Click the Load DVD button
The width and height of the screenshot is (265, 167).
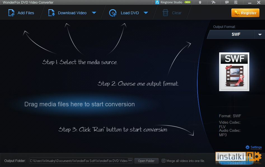(124, 13)
